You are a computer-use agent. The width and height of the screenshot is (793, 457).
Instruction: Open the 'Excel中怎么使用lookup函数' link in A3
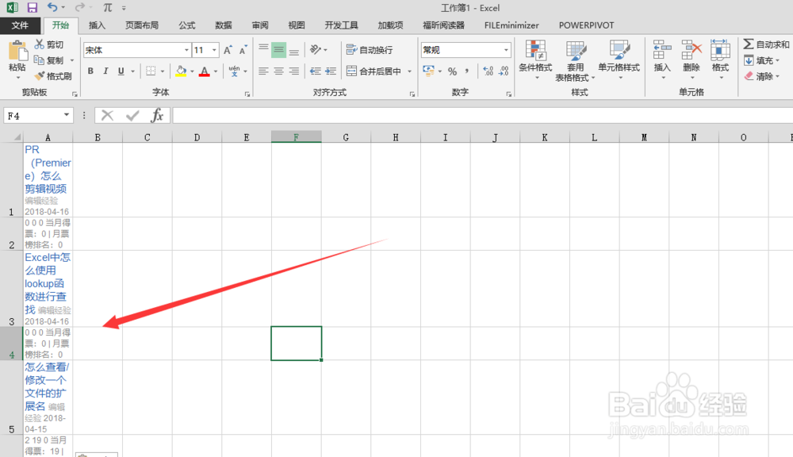47,283
